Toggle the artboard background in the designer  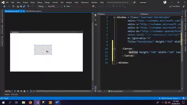point(25,91)
